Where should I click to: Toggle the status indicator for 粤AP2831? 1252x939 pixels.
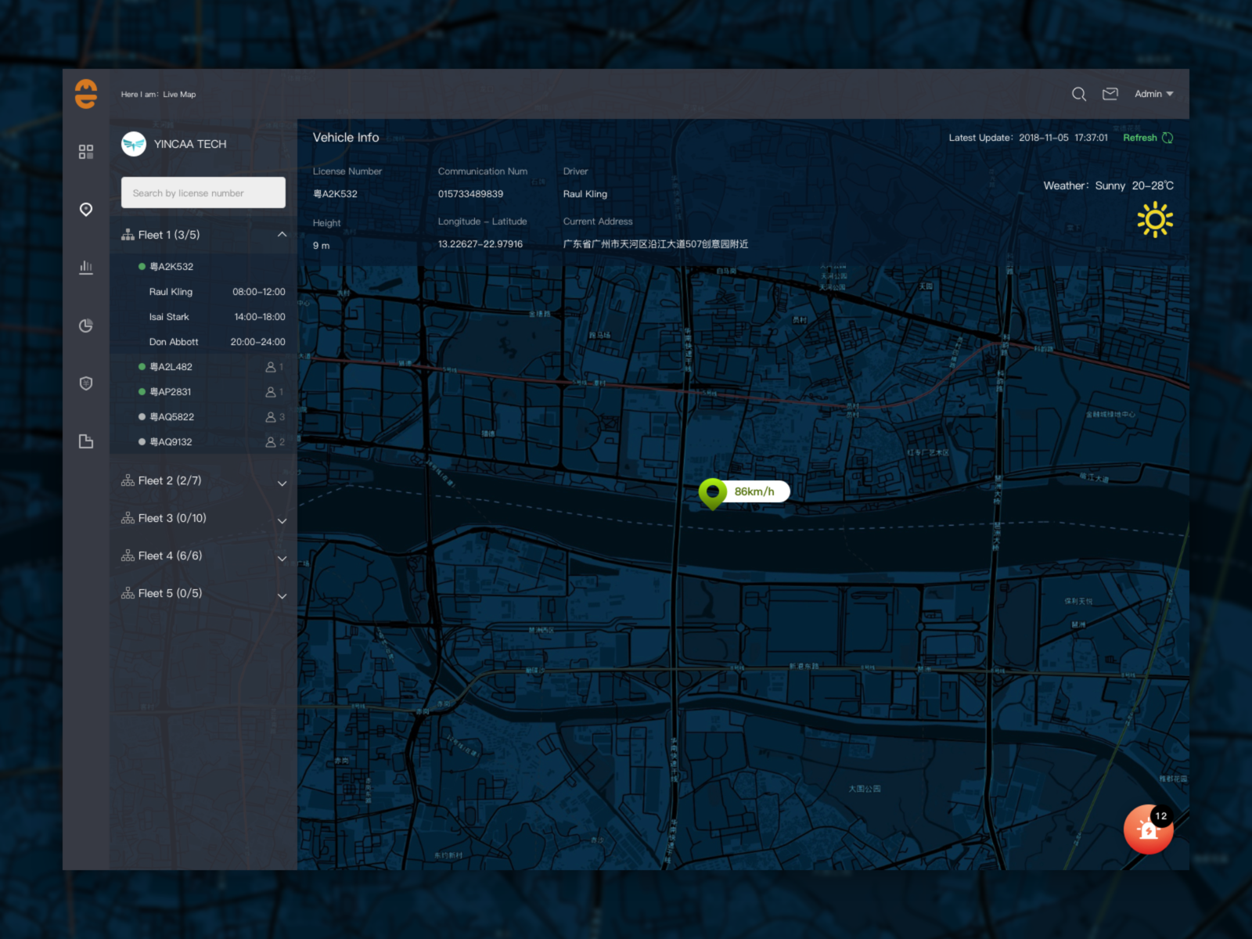click(x=141, y=392)
